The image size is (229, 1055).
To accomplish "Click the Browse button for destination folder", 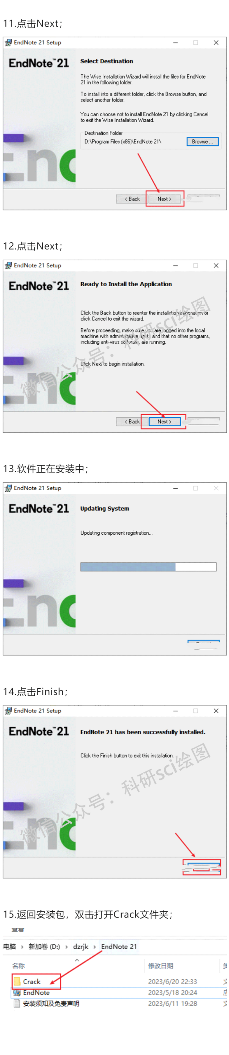I will (x=203, y=142).
